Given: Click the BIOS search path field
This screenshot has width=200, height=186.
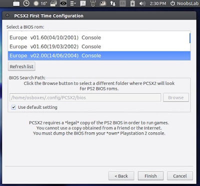Looking at the screenshot, I should 85,98.
